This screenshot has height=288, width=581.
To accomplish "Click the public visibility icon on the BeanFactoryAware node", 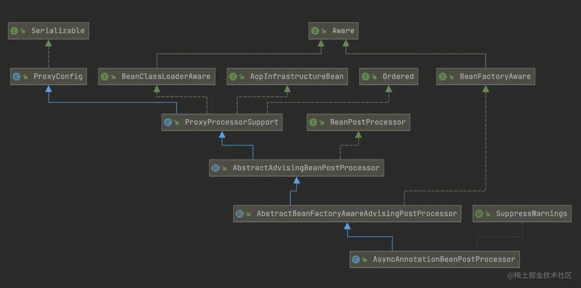I will tap(452, 76).
